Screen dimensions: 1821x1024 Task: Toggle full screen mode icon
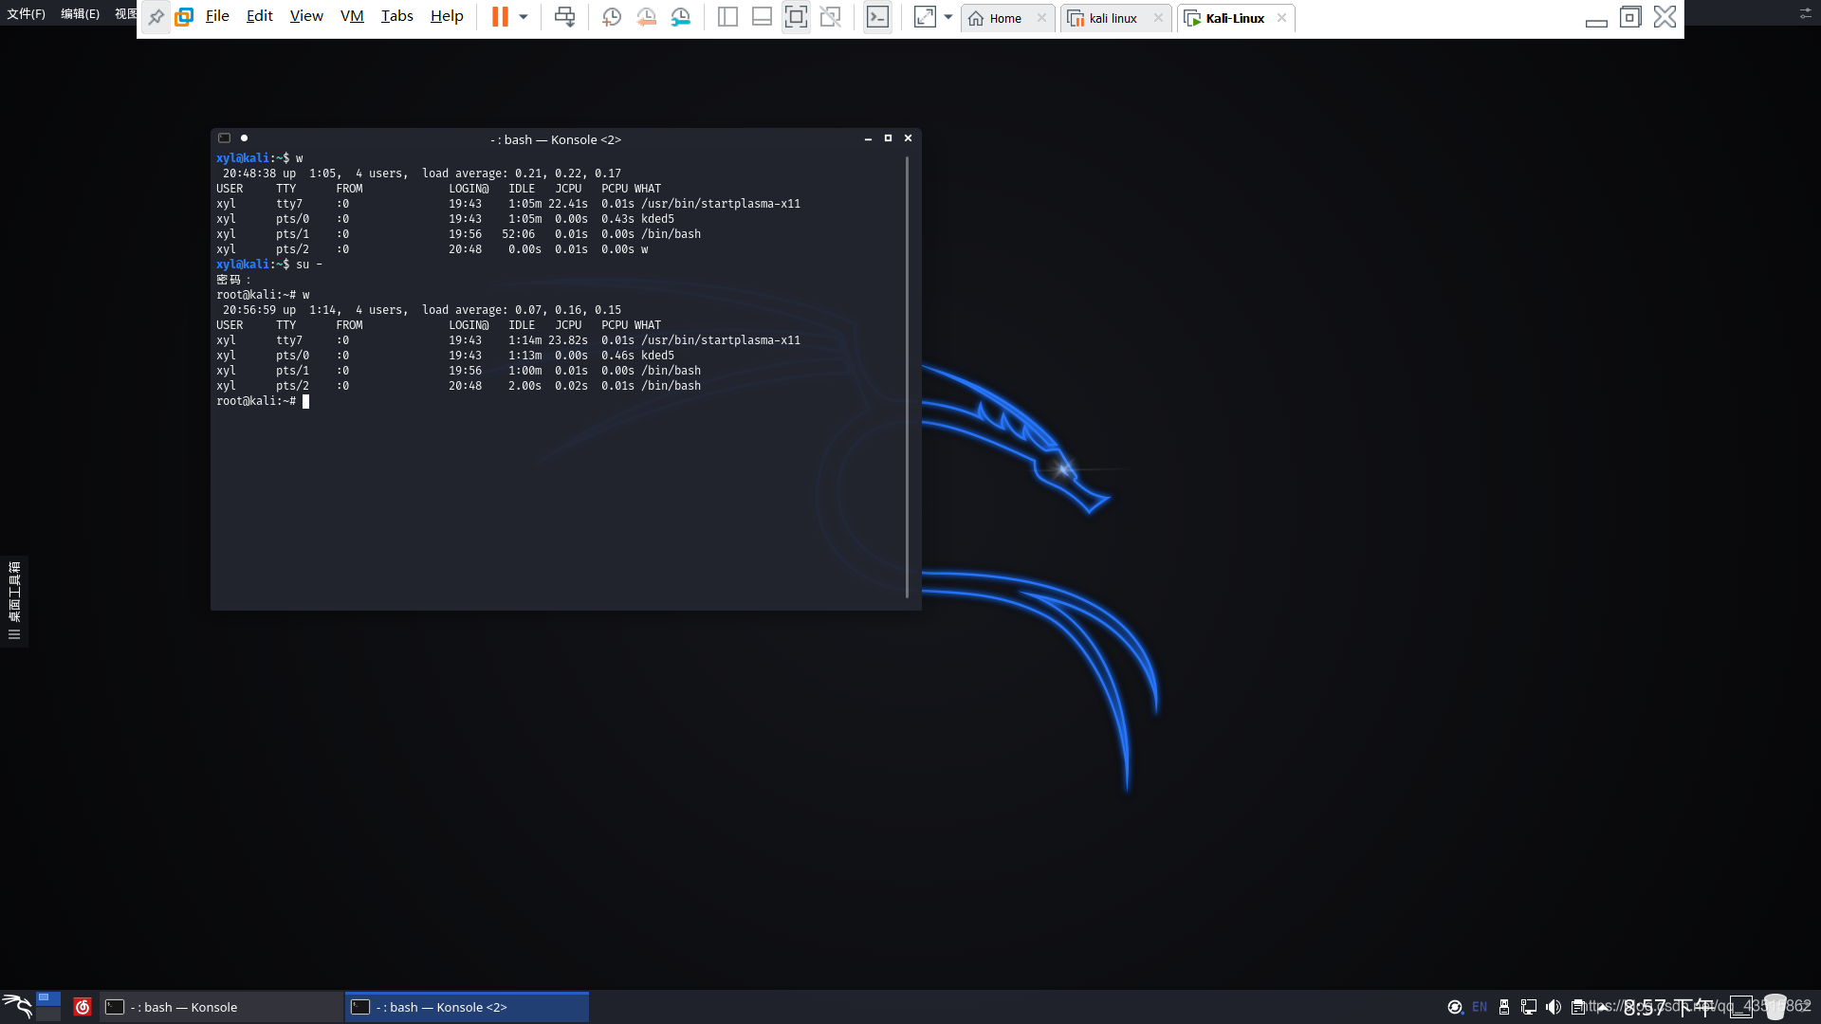[x=796, y=17]
